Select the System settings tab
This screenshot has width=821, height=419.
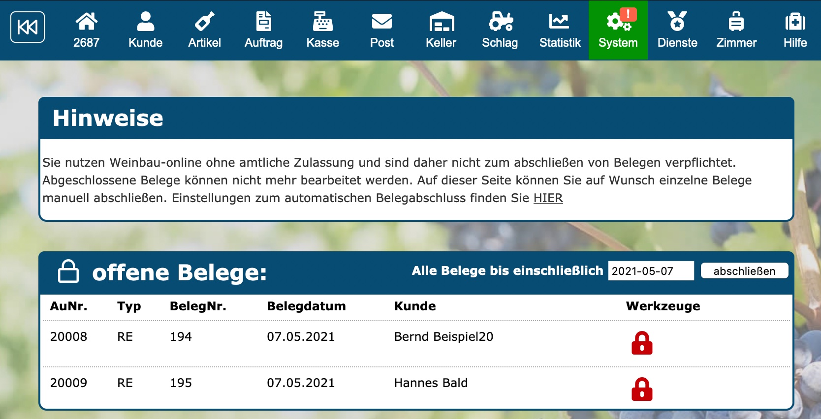click(618, 30)
